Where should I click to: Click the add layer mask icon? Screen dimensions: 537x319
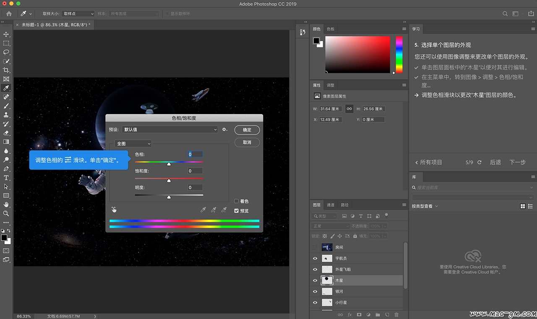tap(359, 315)
